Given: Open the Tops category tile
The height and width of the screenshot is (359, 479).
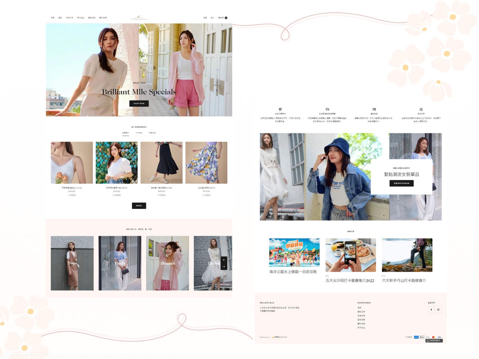Looking at the screenshot, I should 72,263.
